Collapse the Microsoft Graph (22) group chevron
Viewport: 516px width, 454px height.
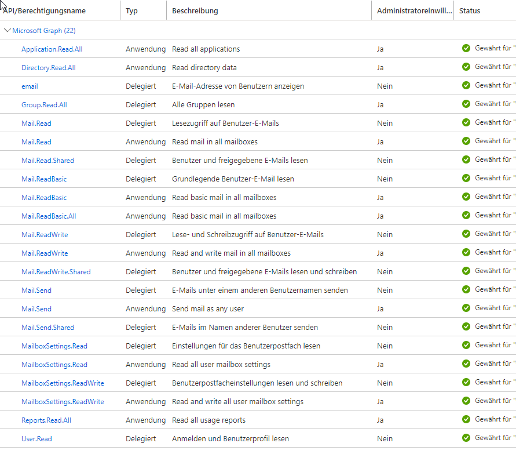coord(7,30)
